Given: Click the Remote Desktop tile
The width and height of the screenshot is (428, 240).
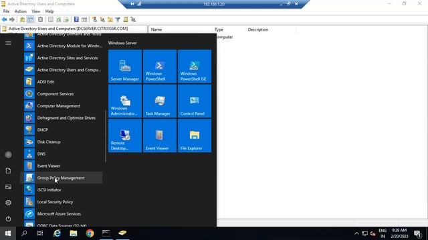Looking at the screenshot, I should pyautogui.click(x=125, y=135).
